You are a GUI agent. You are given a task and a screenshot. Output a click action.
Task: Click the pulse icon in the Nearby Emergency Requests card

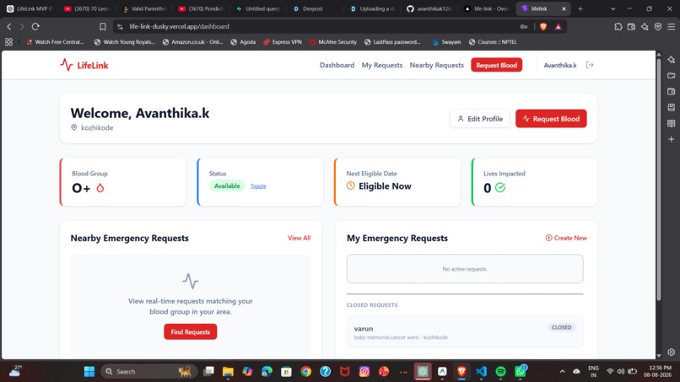coord(191,281)
